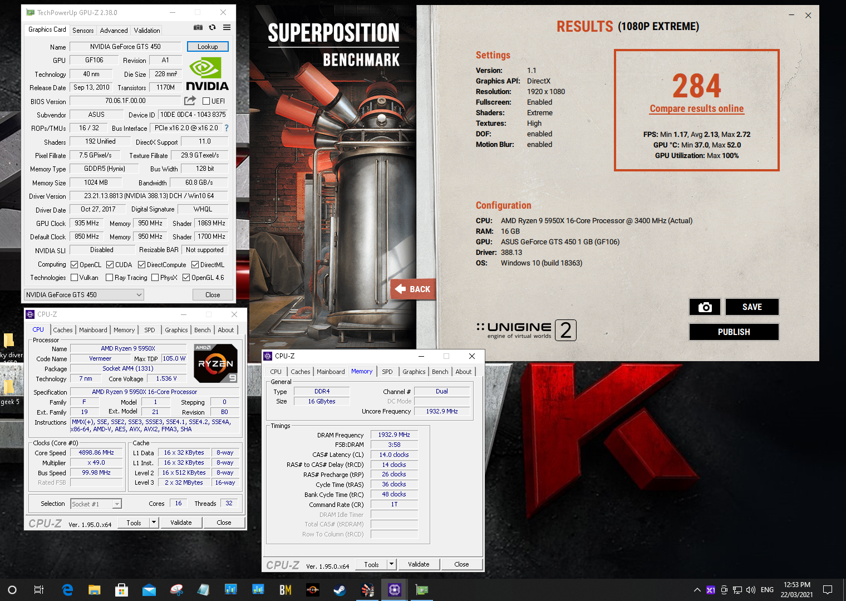Switch to GPU-Z taskbar icon

click(x=422, y=590)
